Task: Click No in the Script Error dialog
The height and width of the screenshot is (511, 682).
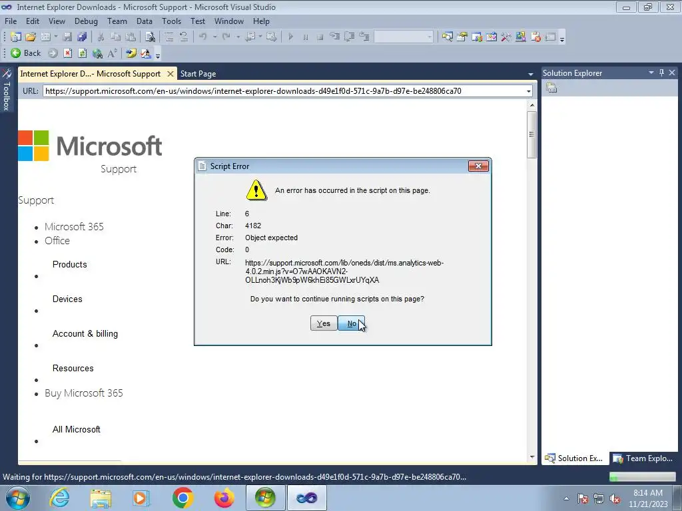Action: coord(352,323)
